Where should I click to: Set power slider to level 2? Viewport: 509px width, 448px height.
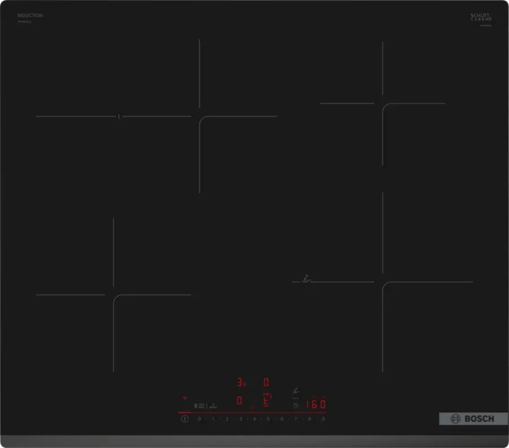(x=227, y=419)
